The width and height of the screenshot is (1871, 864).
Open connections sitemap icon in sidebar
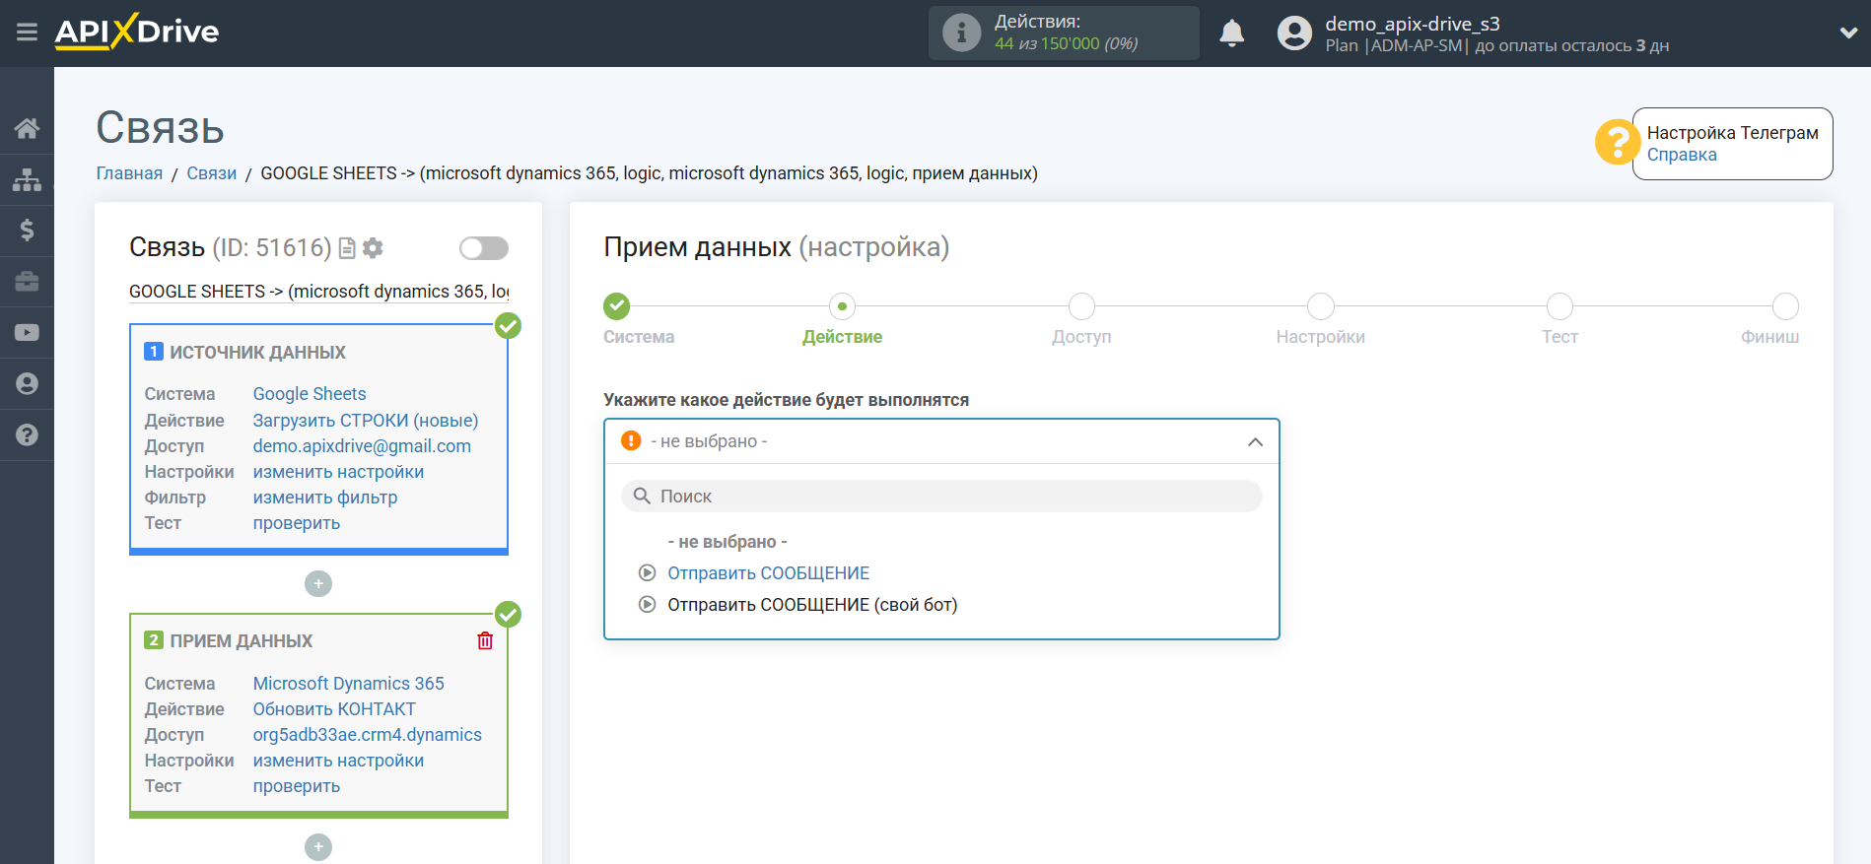click(x=27, y=179)
